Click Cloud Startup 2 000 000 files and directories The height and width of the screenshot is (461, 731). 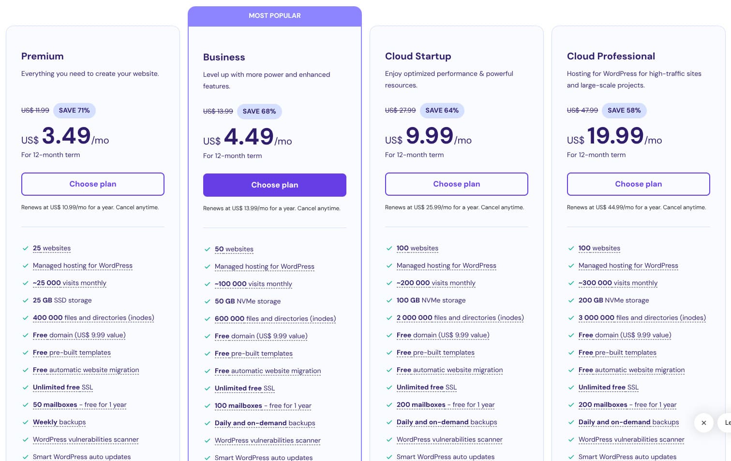pyautogui.click(x=460, y=318)
